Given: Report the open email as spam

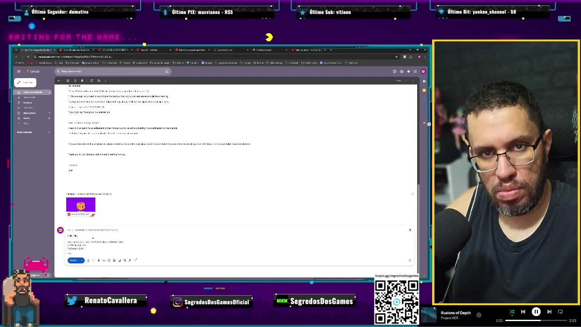Looking at the screenshot, I should 75,81.
